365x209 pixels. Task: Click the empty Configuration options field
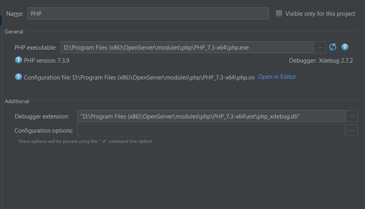[x=211, y=130]
